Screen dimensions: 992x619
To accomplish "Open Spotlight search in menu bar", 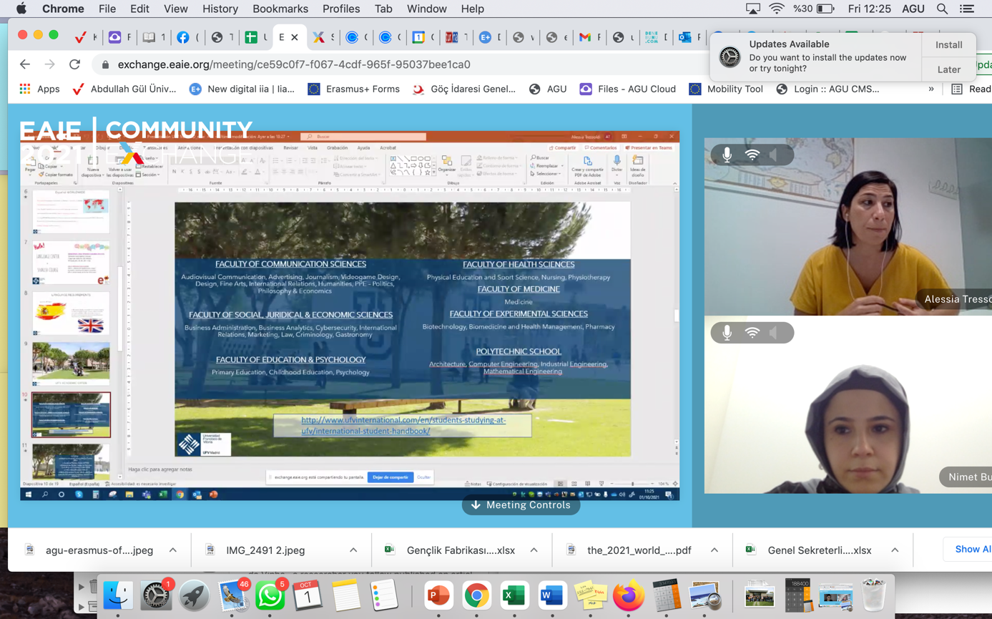I will tap(942, 9).
